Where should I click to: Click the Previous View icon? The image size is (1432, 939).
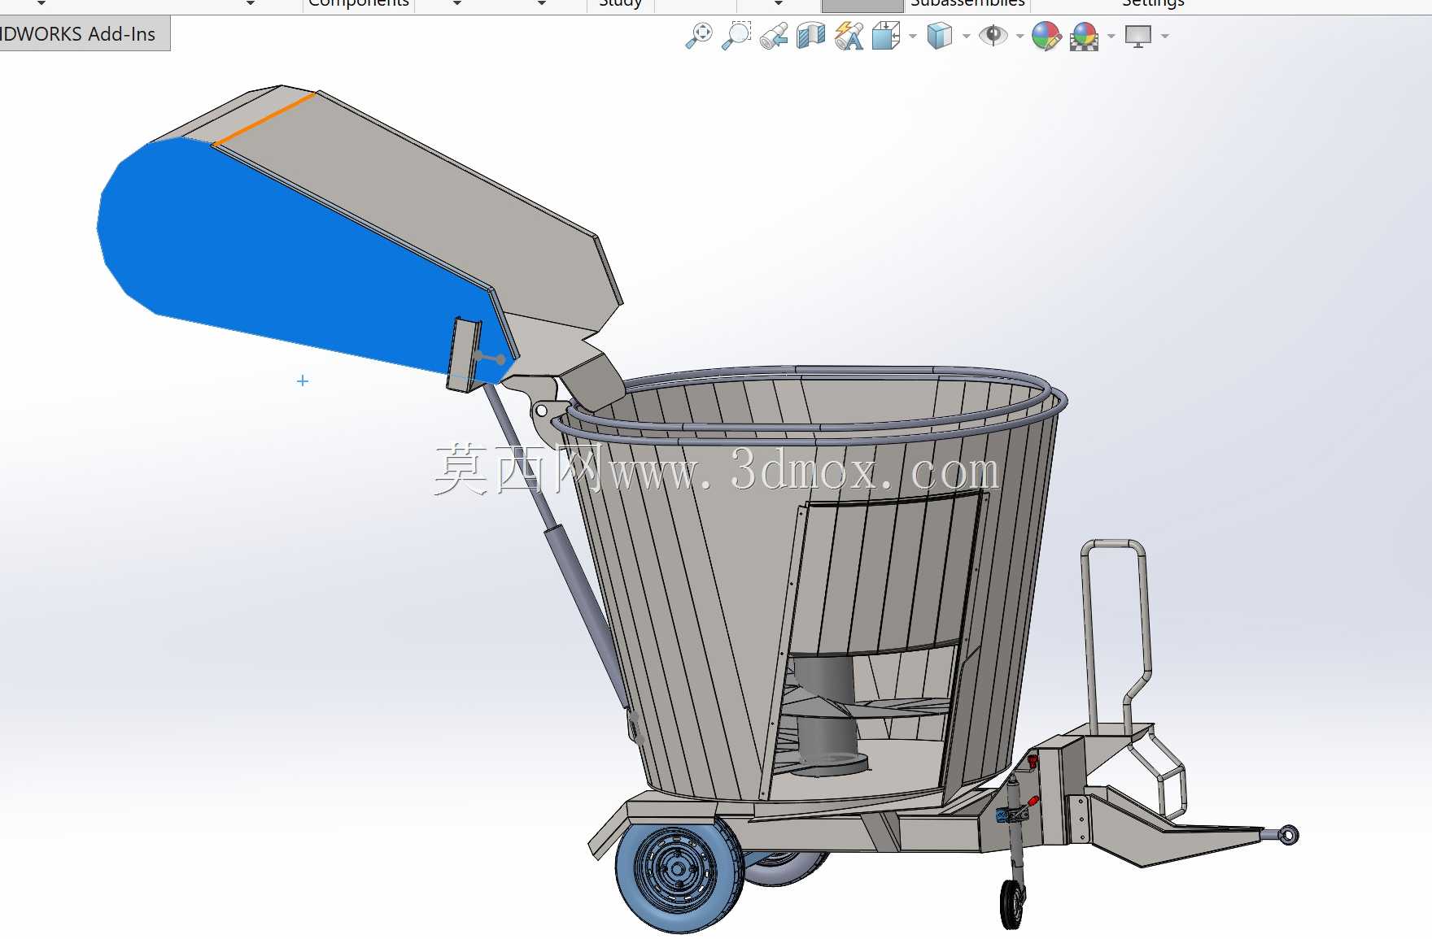(774, 36)
